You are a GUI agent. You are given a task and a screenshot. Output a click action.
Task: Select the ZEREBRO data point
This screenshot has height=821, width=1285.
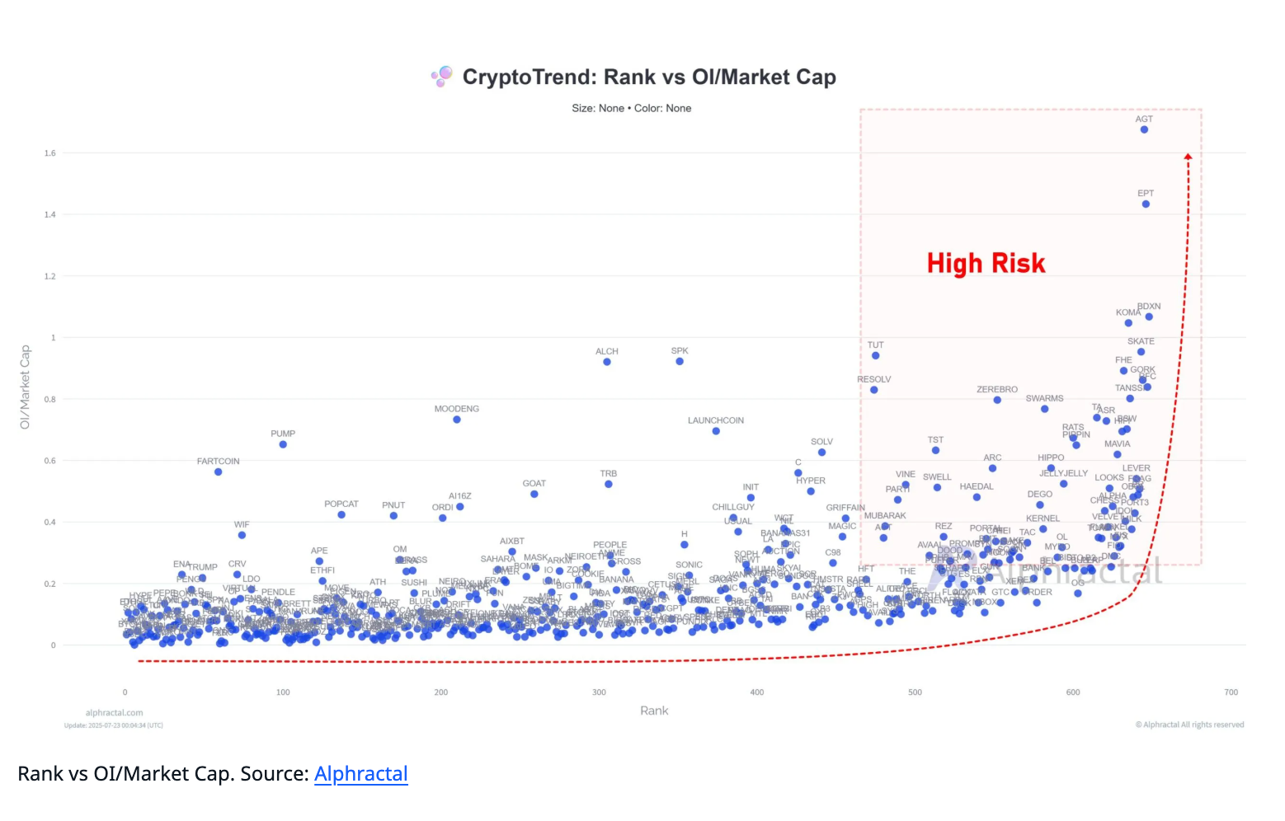point(997,400)
